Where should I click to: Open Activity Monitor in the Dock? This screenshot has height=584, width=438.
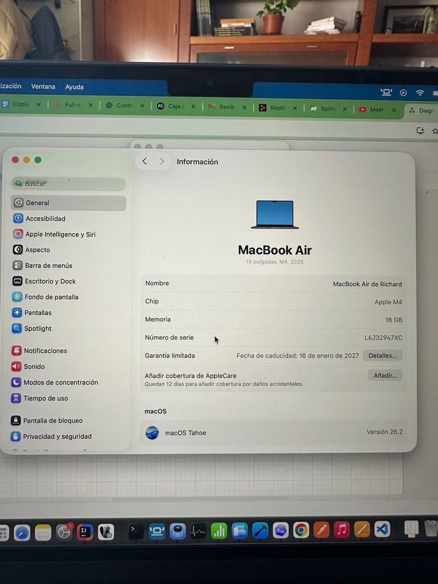point(198,531)
